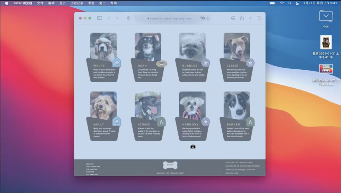Click Molly's dog photo
Screen dimensions: 341x193
104,105
